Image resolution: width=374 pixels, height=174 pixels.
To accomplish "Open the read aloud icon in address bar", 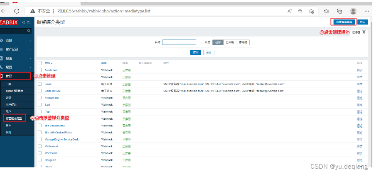I will (x=290, y=11).
